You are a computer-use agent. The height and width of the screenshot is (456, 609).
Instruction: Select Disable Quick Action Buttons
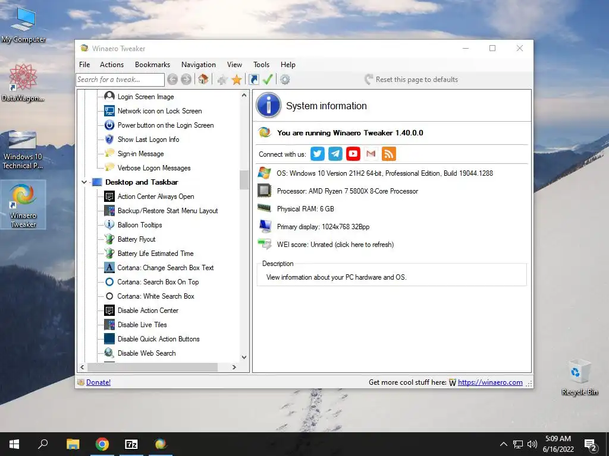click(158, 339)
